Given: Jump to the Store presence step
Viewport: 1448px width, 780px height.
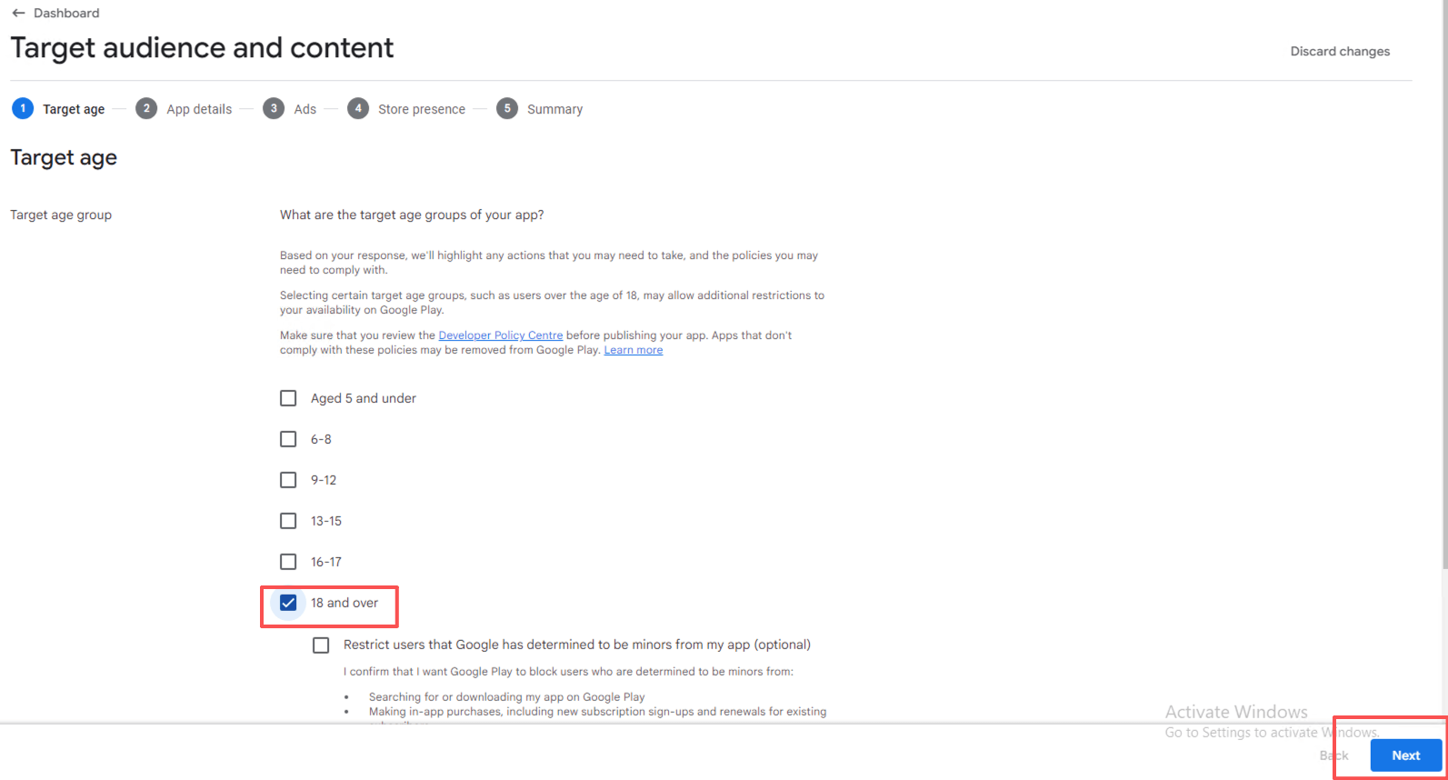Looking at the screenshot, I should (421, 109).
